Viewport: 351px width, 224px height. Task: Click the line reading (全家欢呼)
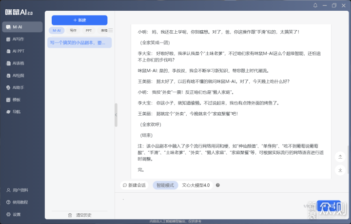tap(151, 124)
